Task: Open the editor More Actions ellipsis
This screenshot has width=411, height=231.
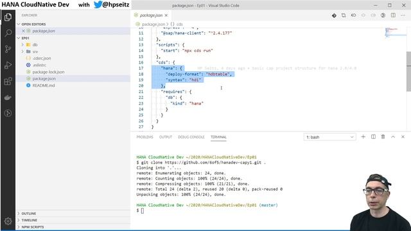Action: click(x=403, y=15)
